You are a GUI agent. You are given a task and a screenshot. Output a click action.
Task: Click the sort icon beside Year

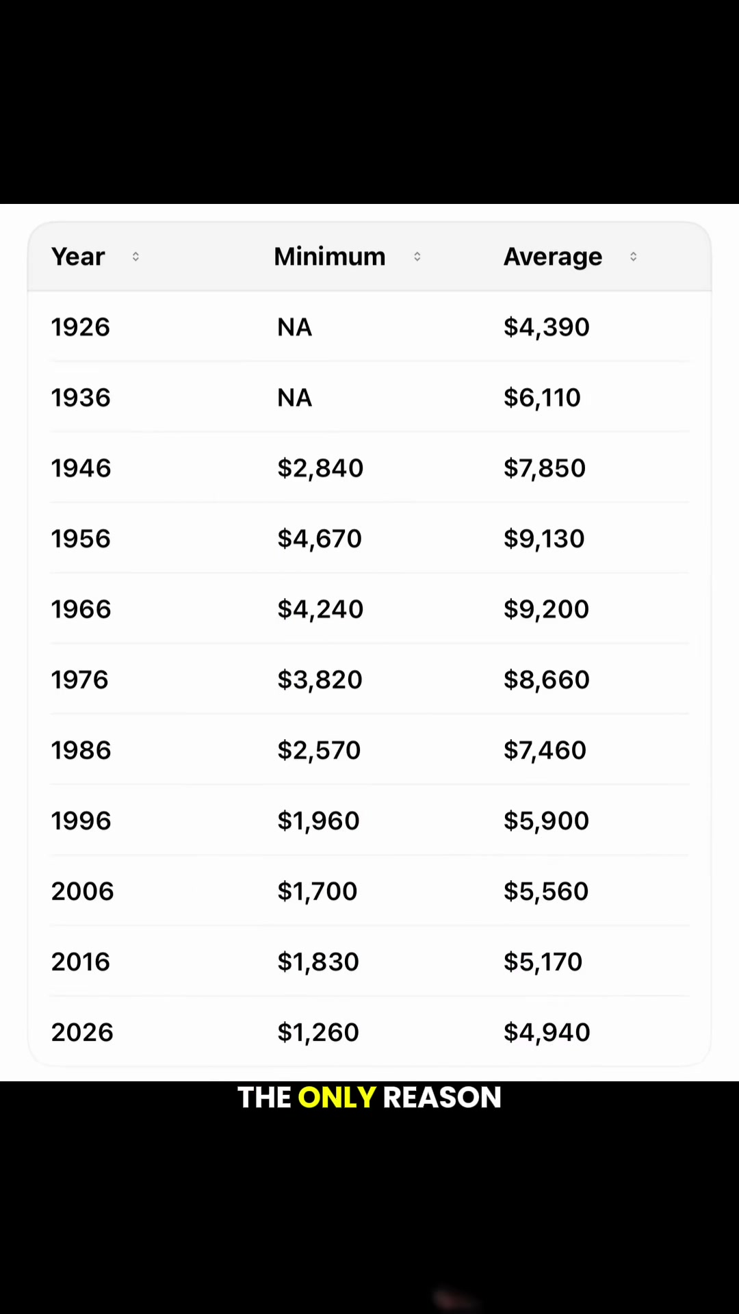(x=135, y=257)
